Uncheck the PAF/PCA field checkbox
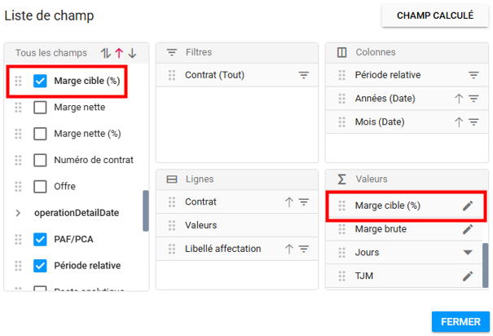The height and width of the screenshot is (336, 493). (40, 239)
